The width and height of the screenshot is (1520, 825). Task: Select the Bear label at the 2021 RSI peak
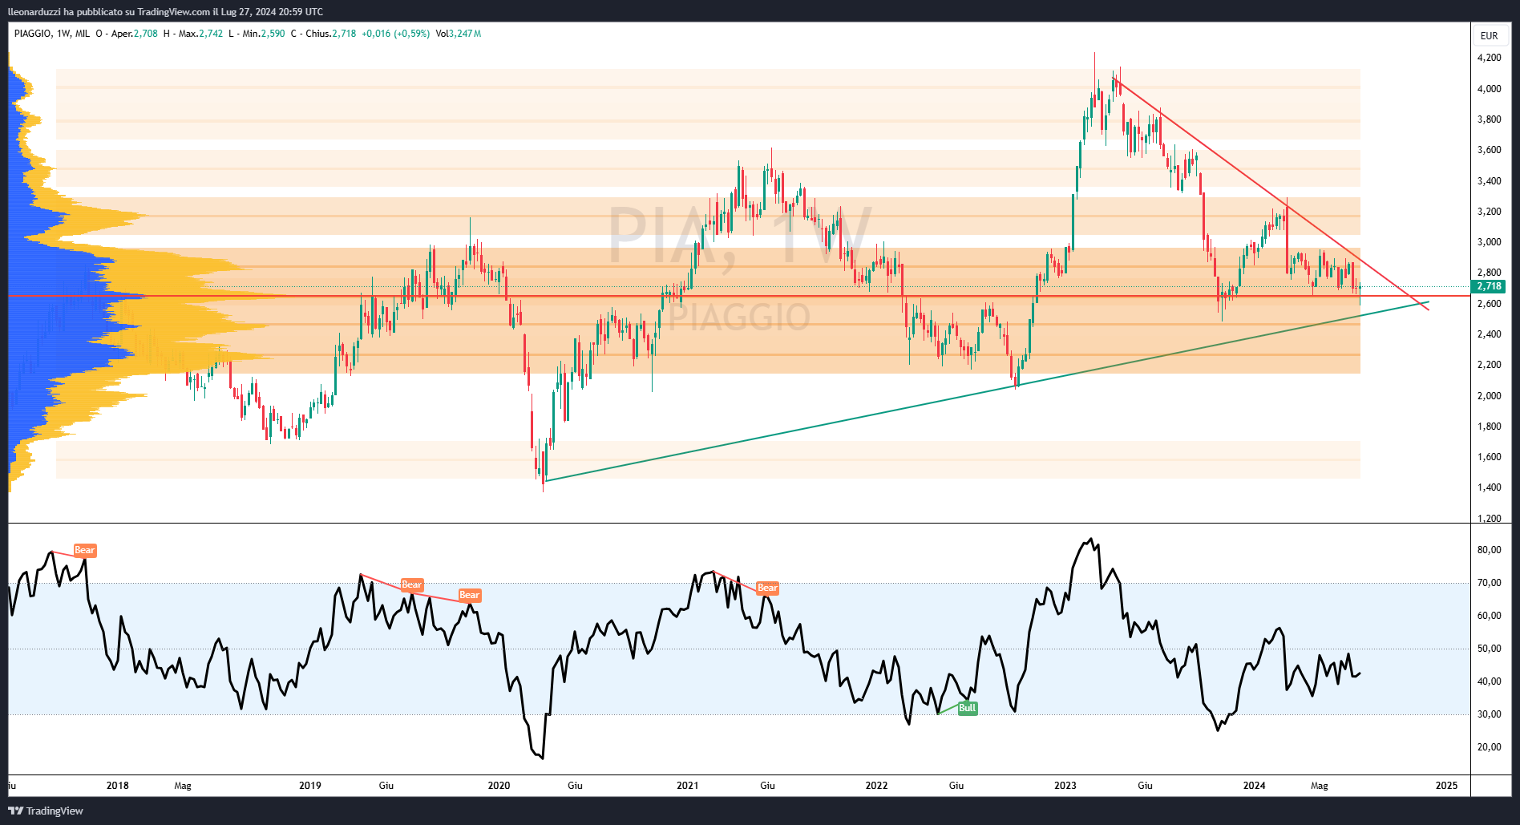tap(767, 588)
